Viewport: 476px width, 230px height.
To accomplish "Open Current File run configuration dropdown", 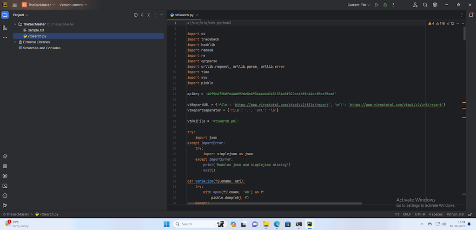I will (x=359, y=5).
